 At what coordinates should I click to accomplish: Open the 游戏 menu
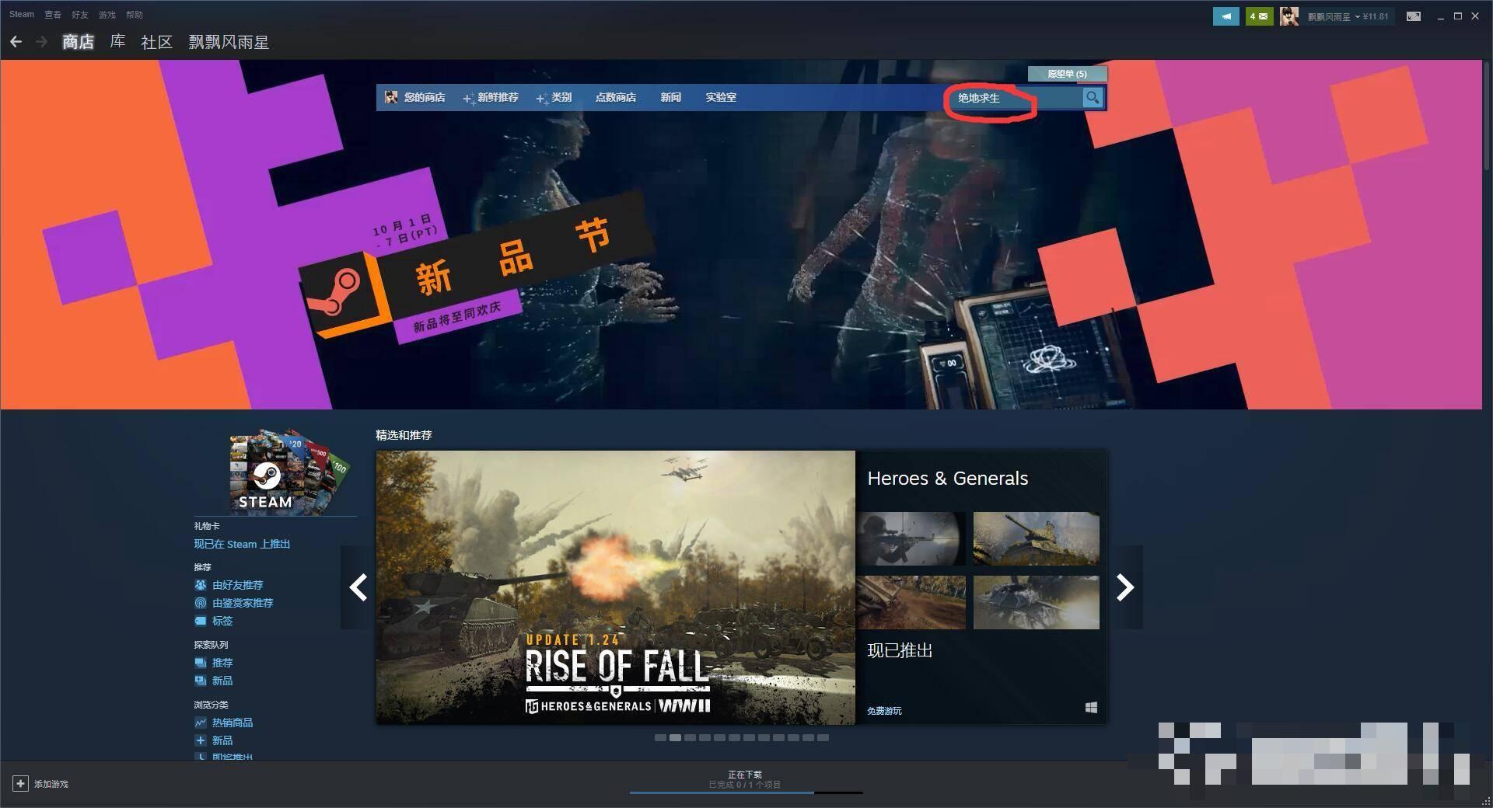click(107, 15)
